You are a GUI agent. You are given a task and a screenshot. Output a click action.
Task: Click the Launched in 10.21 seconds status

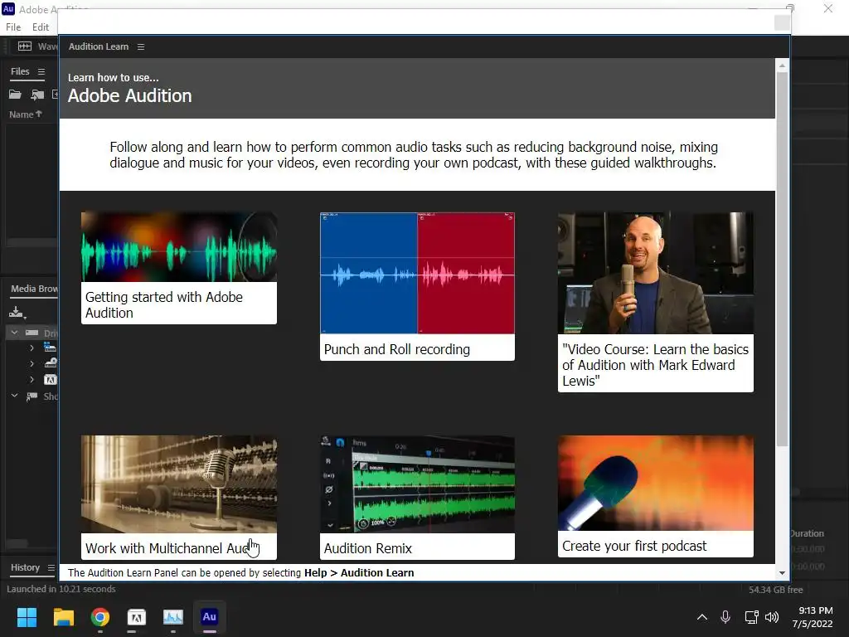pyautogui.click(x=61, y=589)
